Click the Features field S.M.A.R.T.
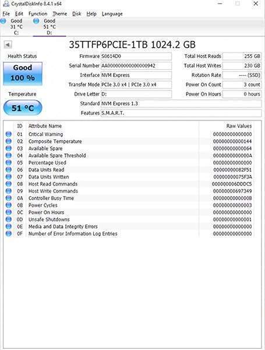The width and height of the screenshot is (265, 350). pos(181,113)
